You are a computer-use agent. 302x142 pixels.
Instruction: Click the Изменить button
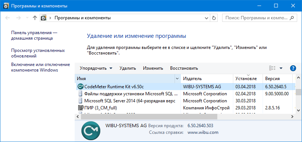153,68
